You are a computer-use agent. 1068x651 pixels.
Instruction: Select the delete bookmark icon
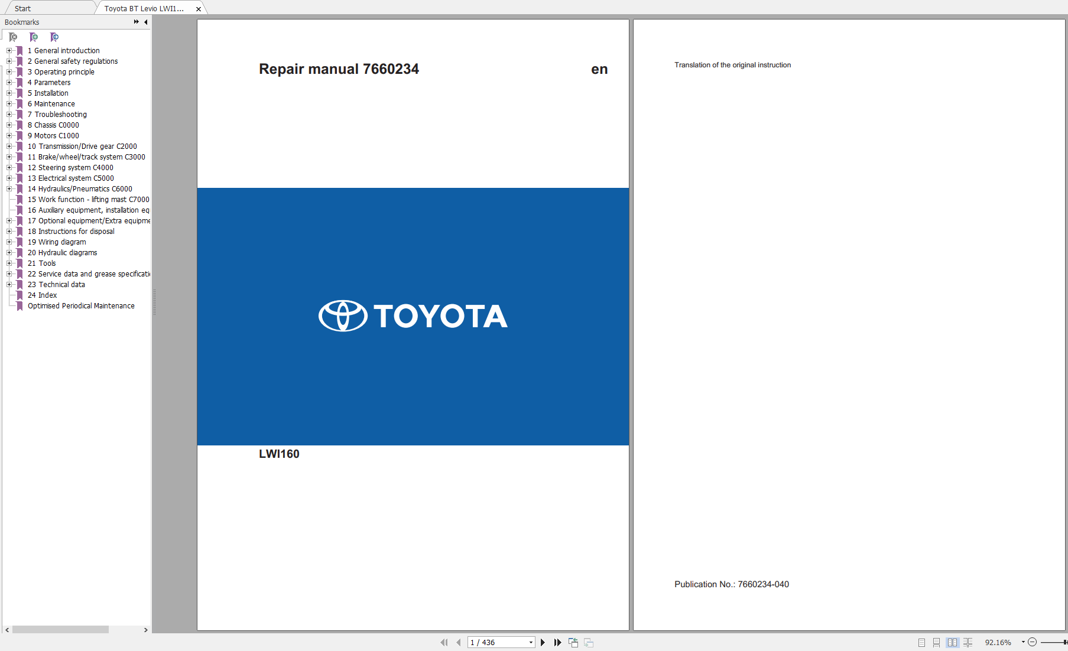(x=13, y=37)
